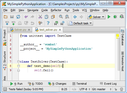Click the save context chip icon
Screen dimensions: 127x93
tap(56, 23)
